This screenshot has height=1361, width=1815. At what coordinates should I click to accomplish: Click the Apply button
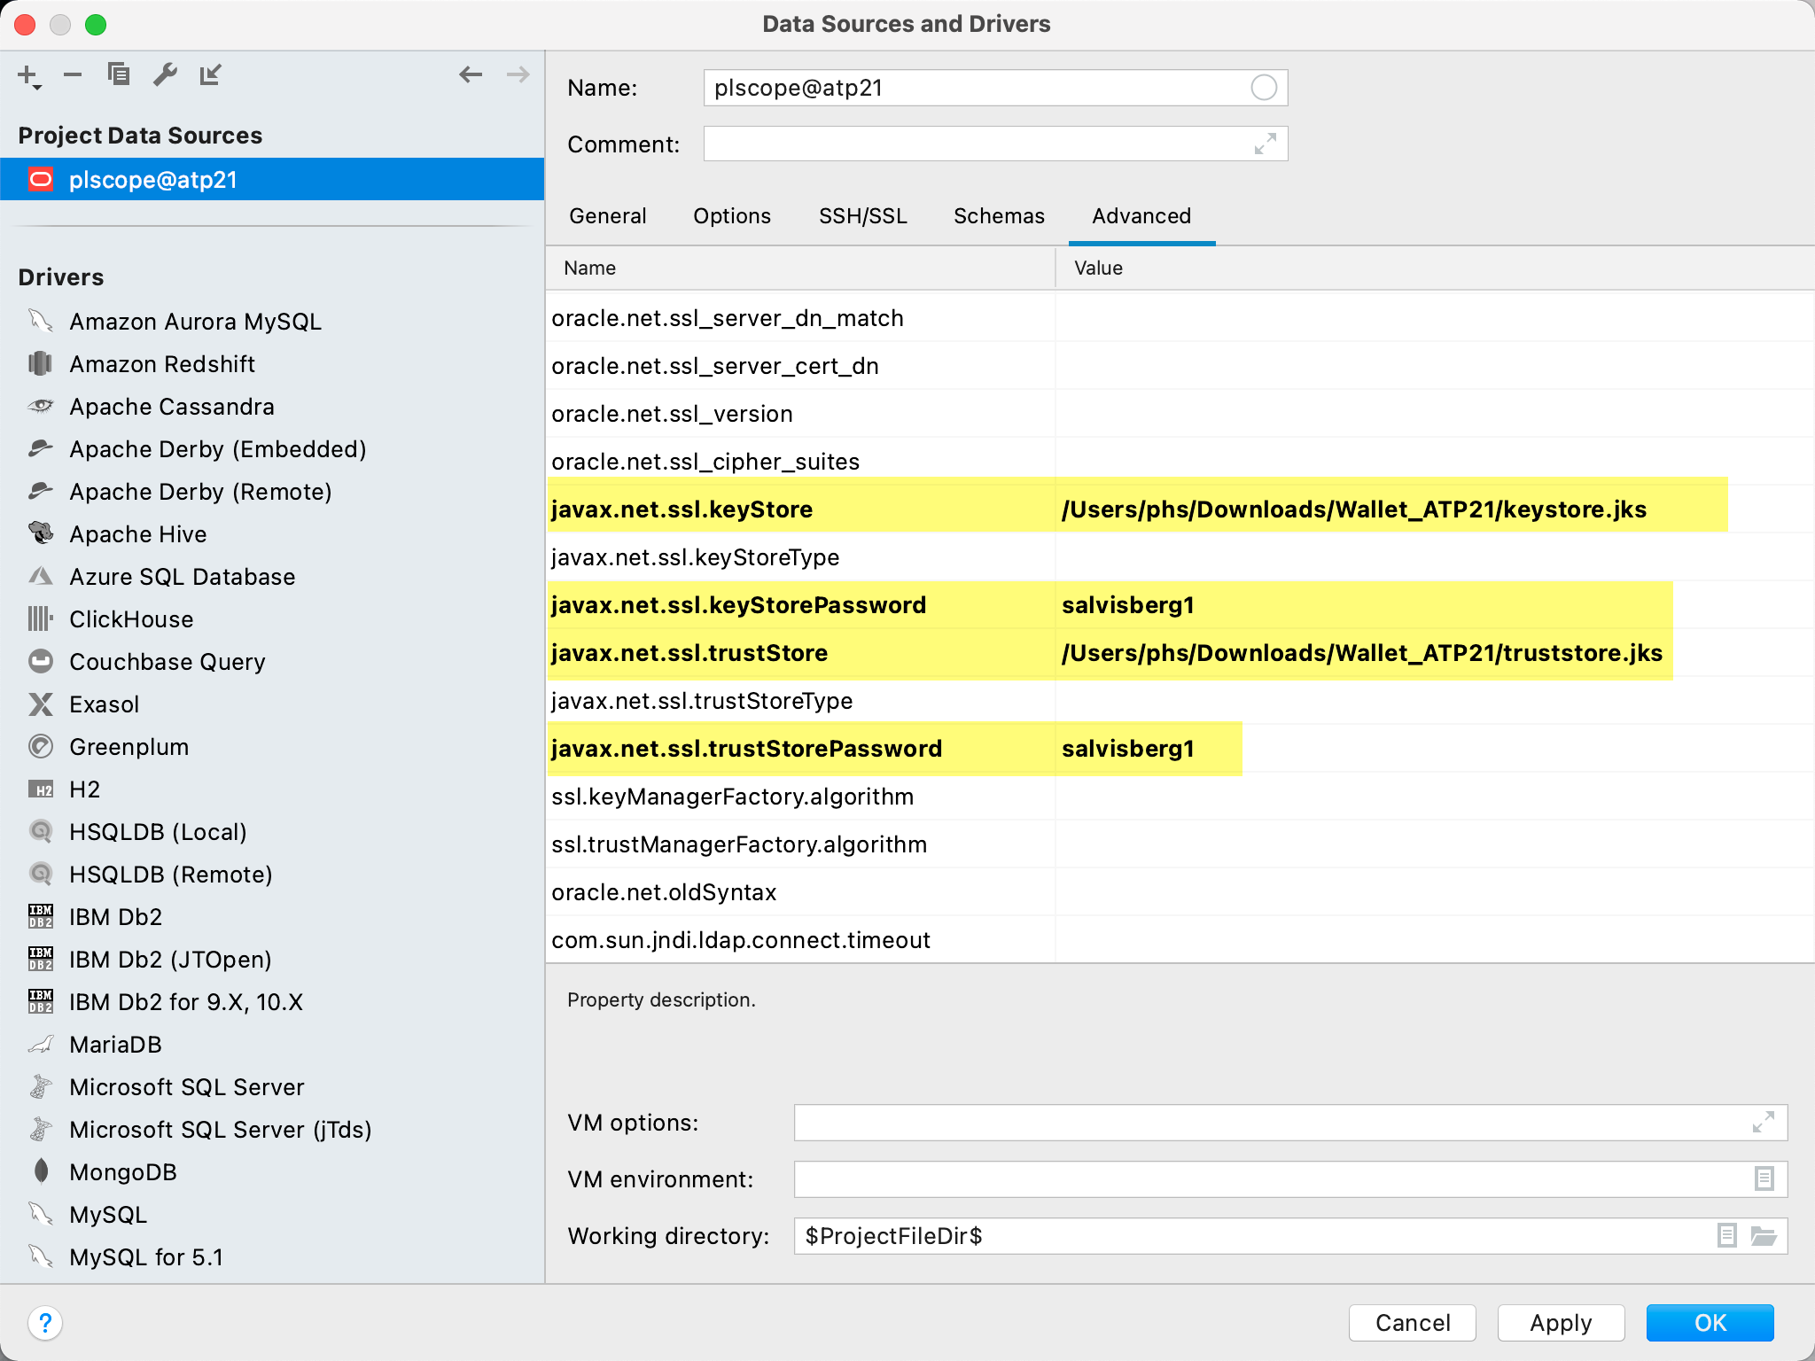(1561, 1323)
